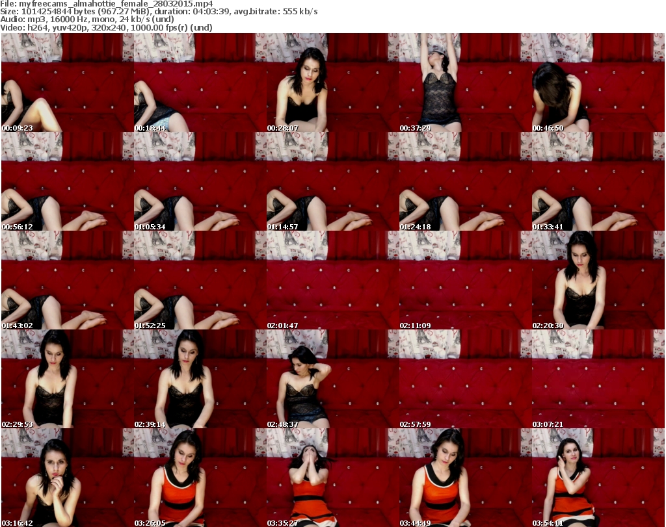The image size is (666, 527).
Task: Pick the thumbnail marked 00:28:07
Action: click(333, 83)
